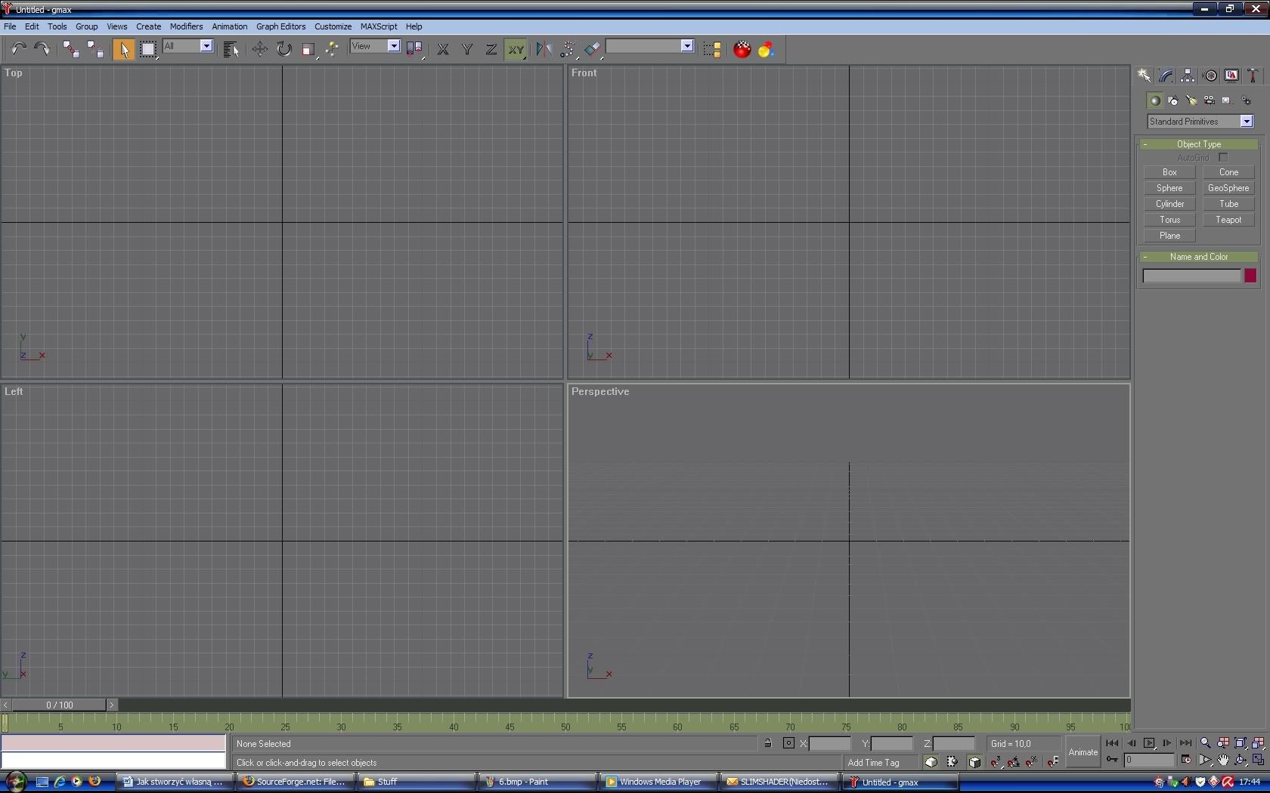
Task: Activate the Select and Scale tool
Action: pyautogui.click(x=308, y=49)
